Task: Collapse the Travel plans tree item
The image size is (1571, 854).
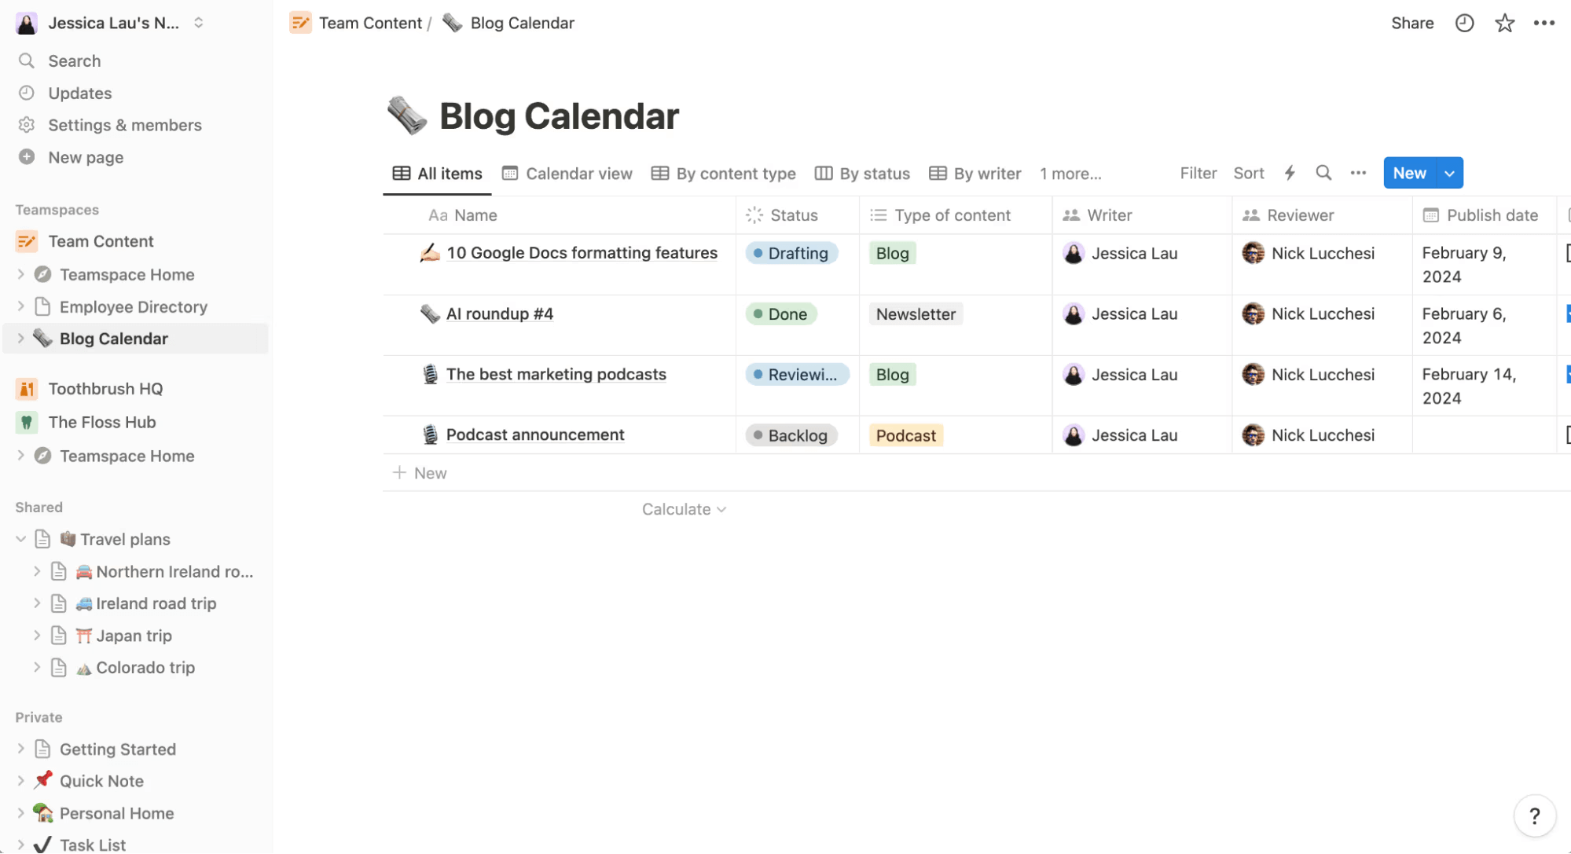Action: (x=20, y=539)
